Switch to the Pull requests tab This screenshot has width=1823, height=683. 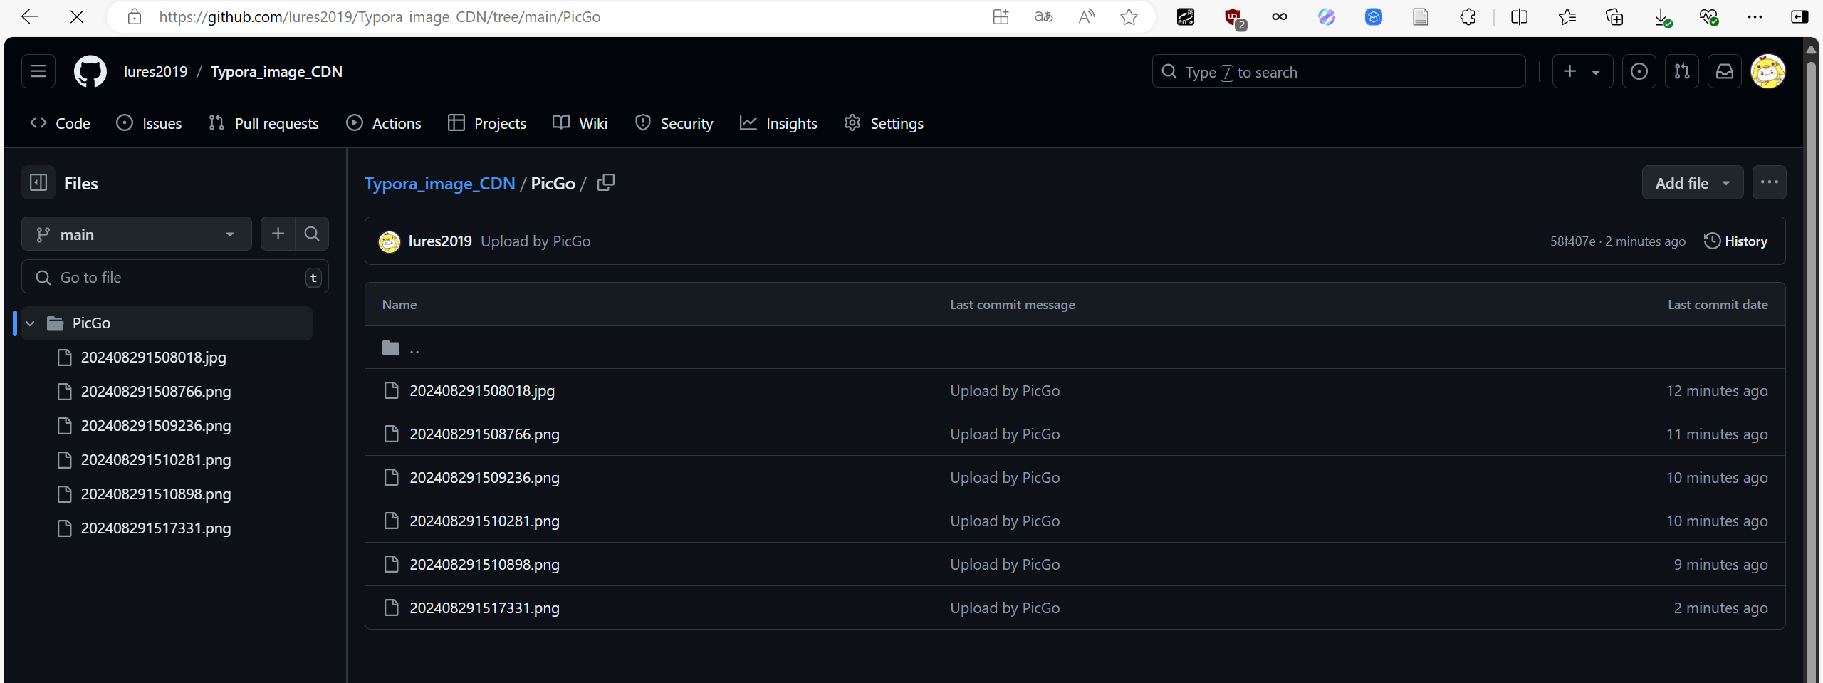(263, 123)
